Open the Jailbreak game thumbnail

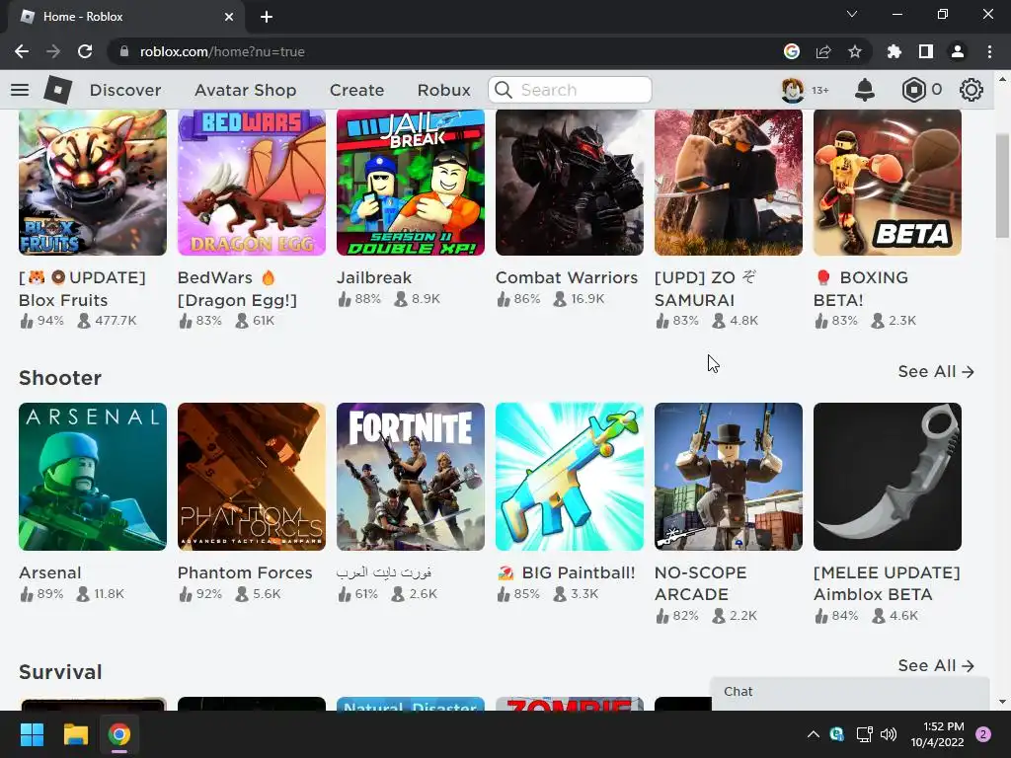coord(411,183)
